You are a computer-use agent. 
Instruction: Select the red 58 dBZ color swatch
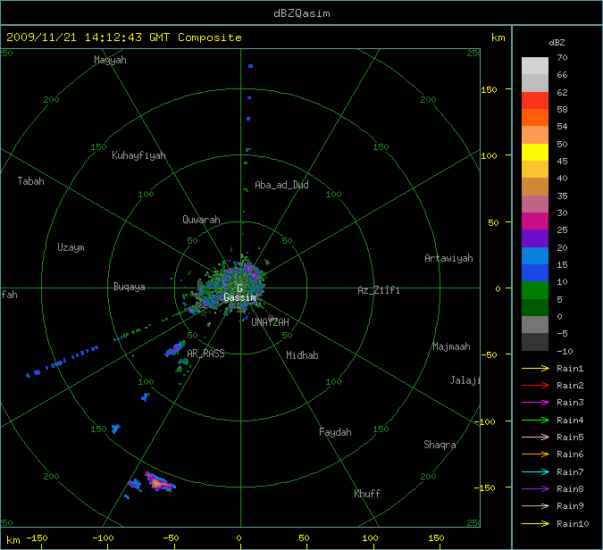click(x=535, y=101)
